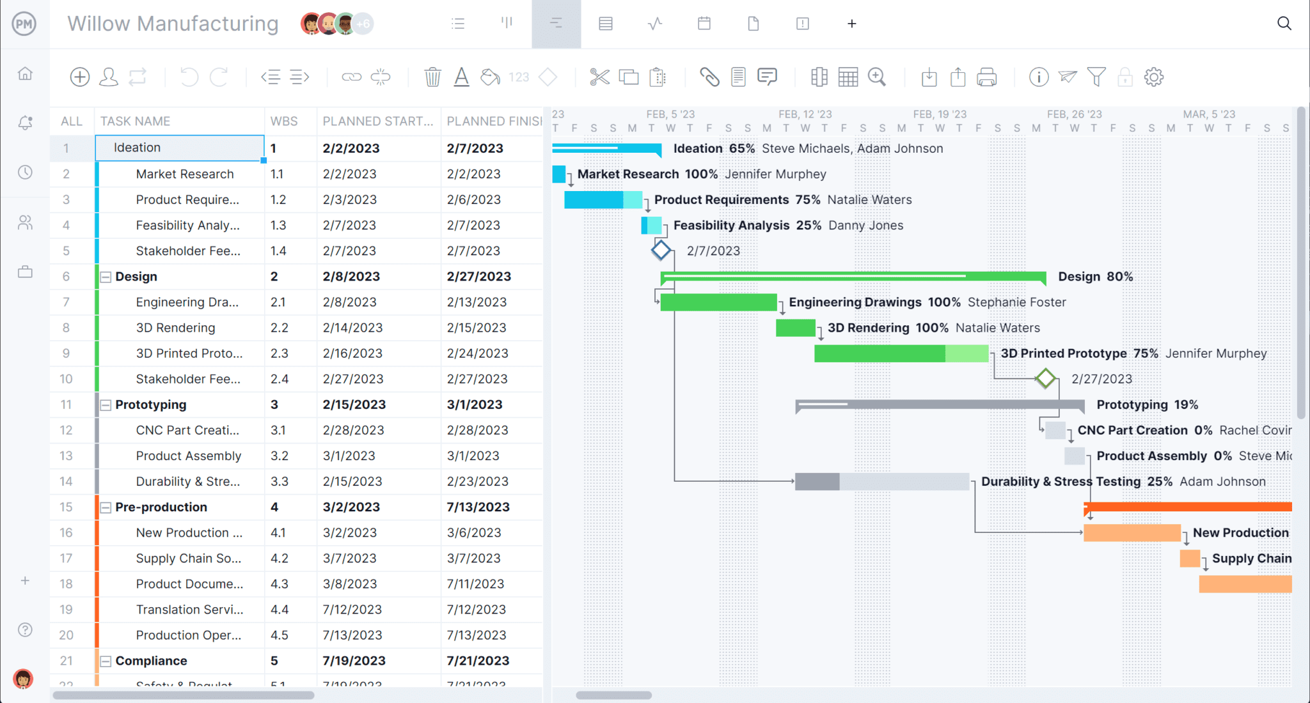This screenshot has height=703, width=1310.
Task: Click the Zoom In icon
Action: coord(876,77)
